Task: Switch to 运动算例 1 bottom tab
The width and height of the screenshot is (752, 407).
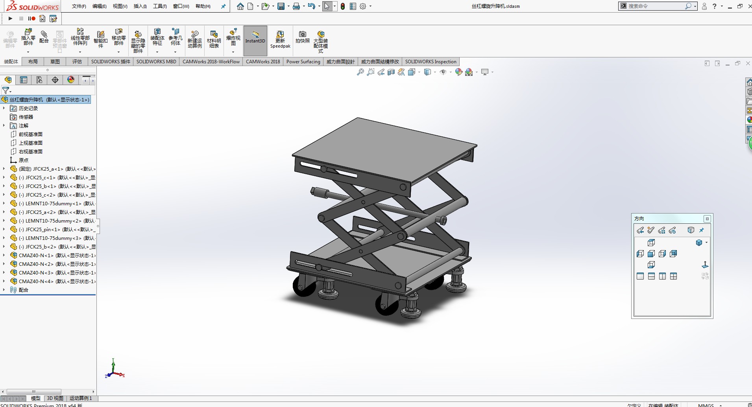Action: click(81, 398)
